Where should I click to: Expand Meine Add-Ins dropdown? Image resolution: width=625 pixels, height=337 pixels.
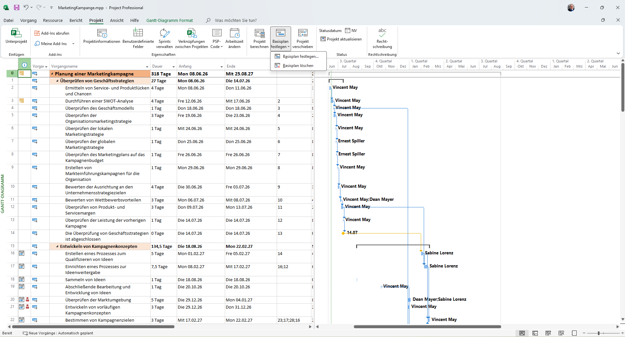(73, 44)
